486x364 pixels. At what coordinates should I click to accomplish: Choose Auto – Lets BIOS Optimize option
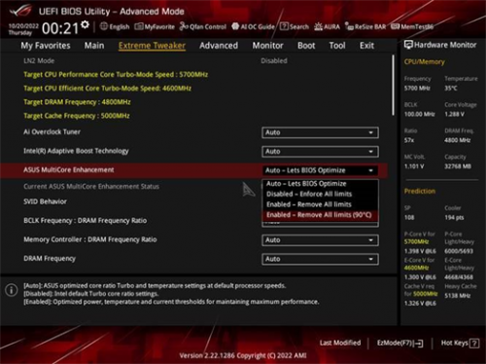(320, 184)
